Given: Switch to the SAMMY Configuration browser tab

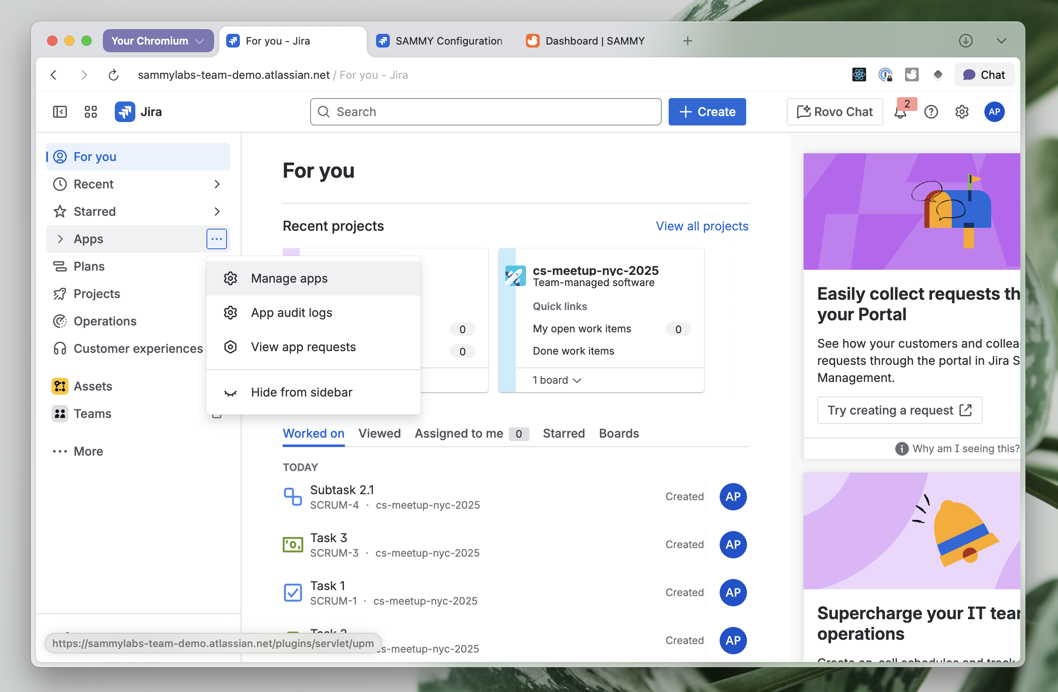Looking at the screenshot, I should [x=448, y=41].
